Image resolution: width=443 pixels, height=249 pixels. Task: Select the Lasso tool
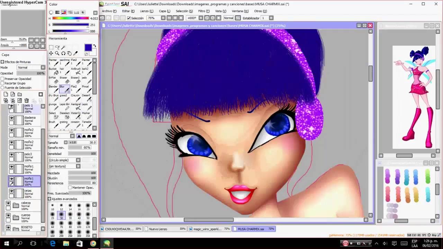57,47
